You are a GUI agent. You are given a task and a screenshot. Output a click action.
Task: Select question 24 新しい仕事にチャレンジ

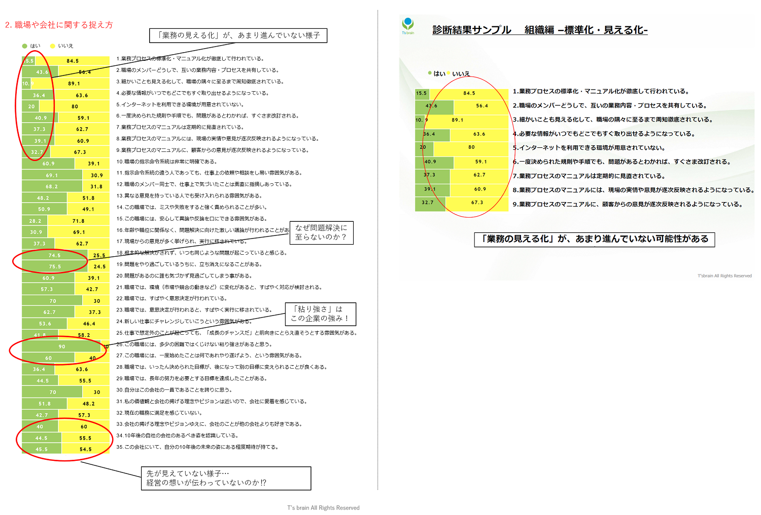pyautogui.click(x=184, y=321)
